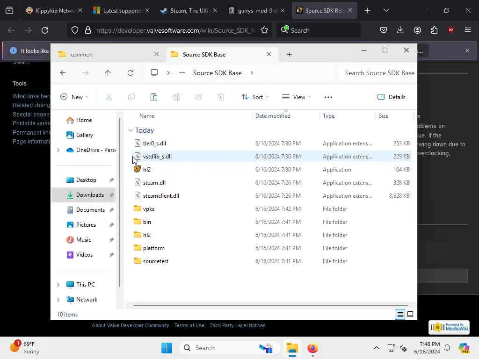Collapse the Today group
This screenshot has width=479, height=359.
pyautogui.click(x=131, y=130)
